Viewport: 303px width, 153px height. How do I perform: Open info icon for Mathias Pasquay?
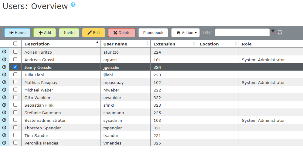pos(4,82)
